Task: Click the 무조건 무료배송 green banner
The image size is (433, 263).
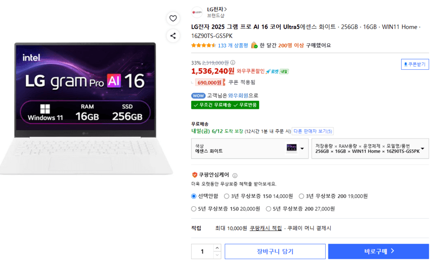Action: (225, 105)
